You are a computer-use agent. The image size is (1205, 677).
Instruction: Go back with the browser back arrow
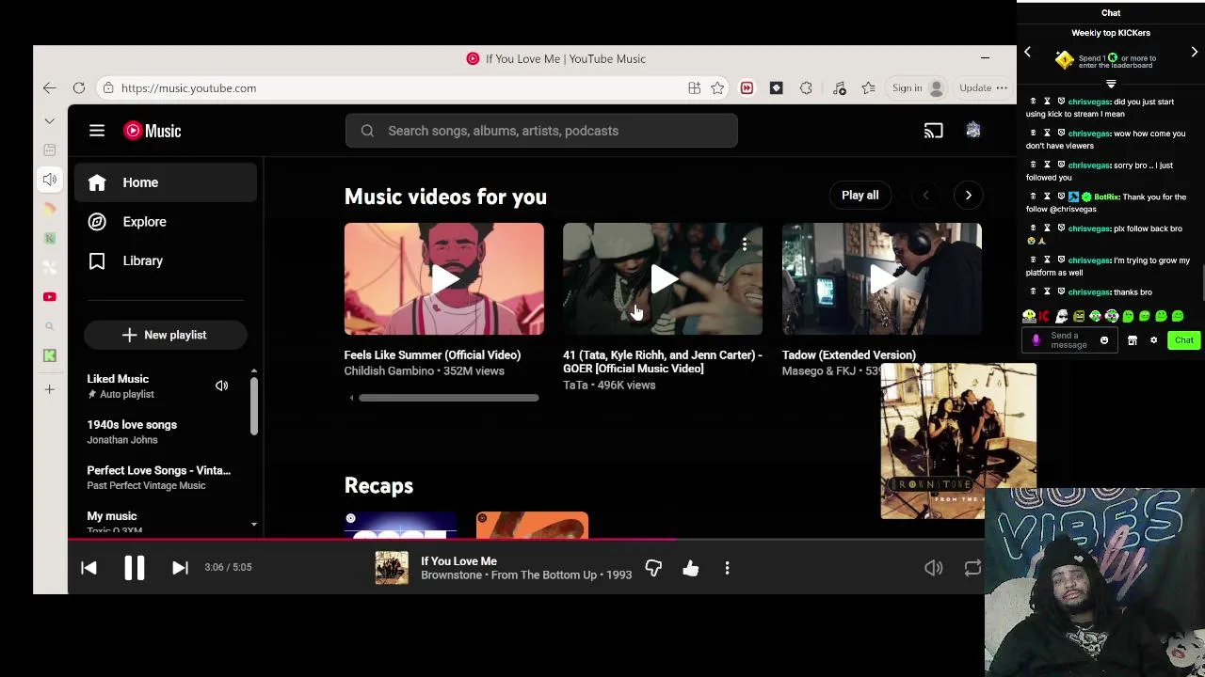click(49, 87)
